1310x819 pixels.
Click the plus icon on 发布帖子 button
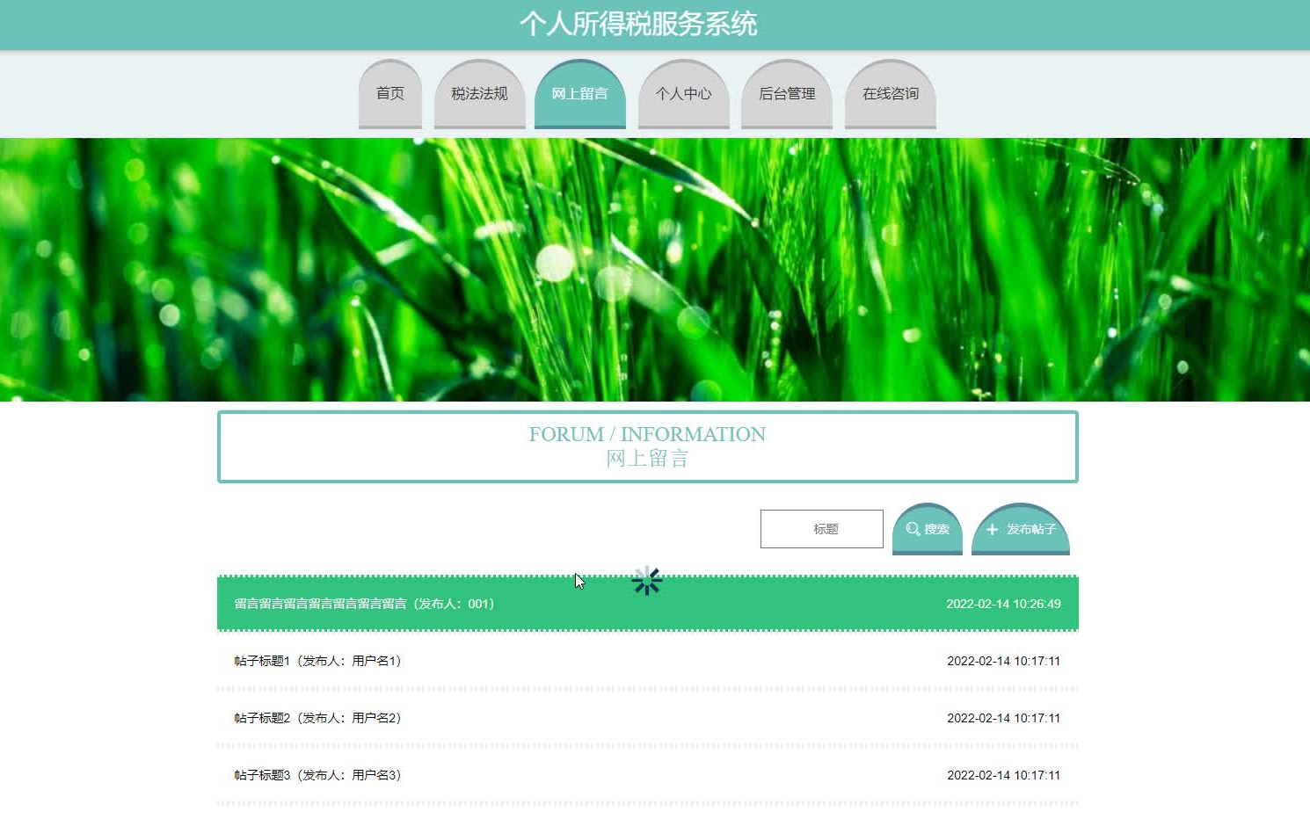pyautogui.click(x=992, y=529)
